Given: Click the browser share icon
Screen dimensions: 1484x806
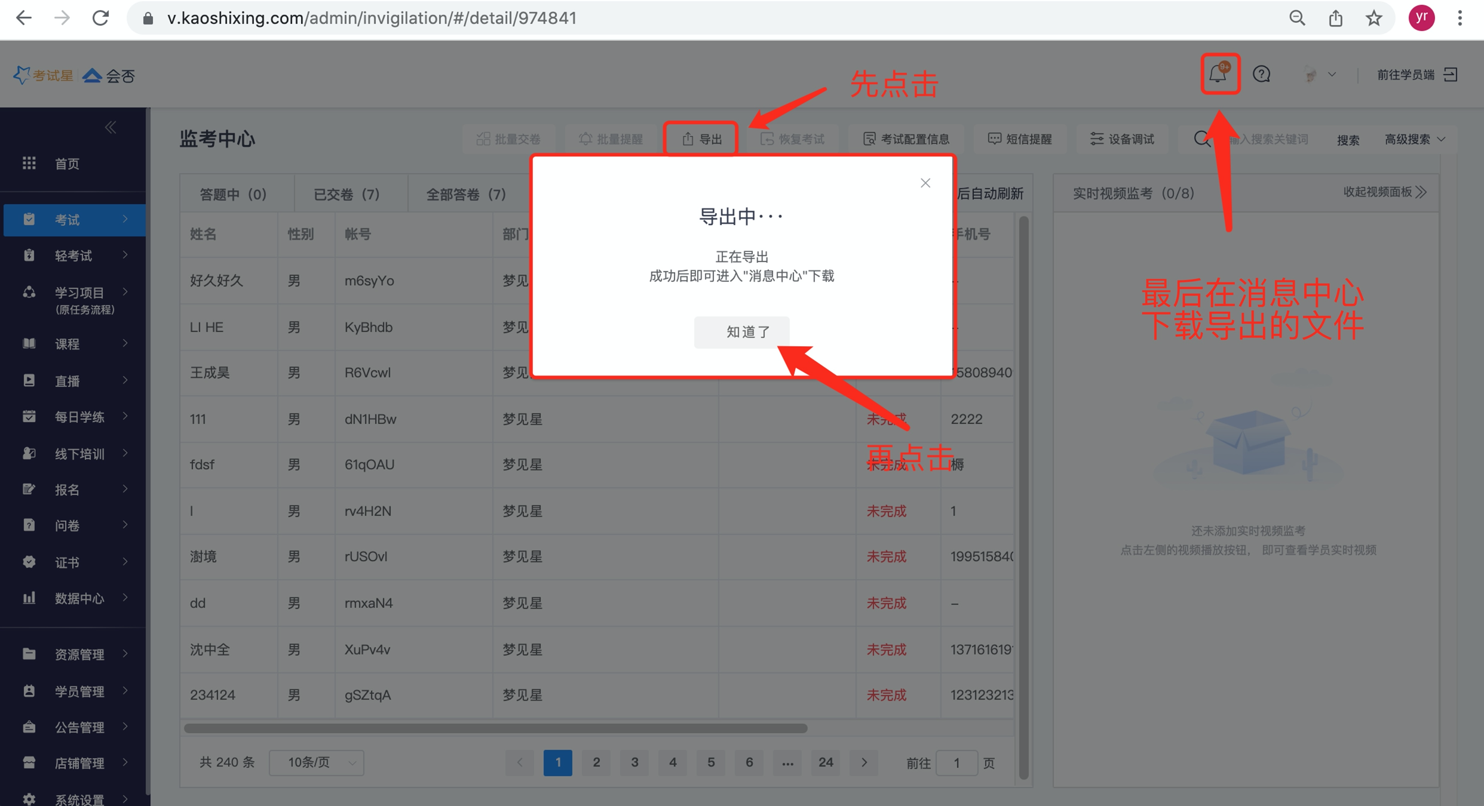Looking at the screenshot, I should [1335, 18].
